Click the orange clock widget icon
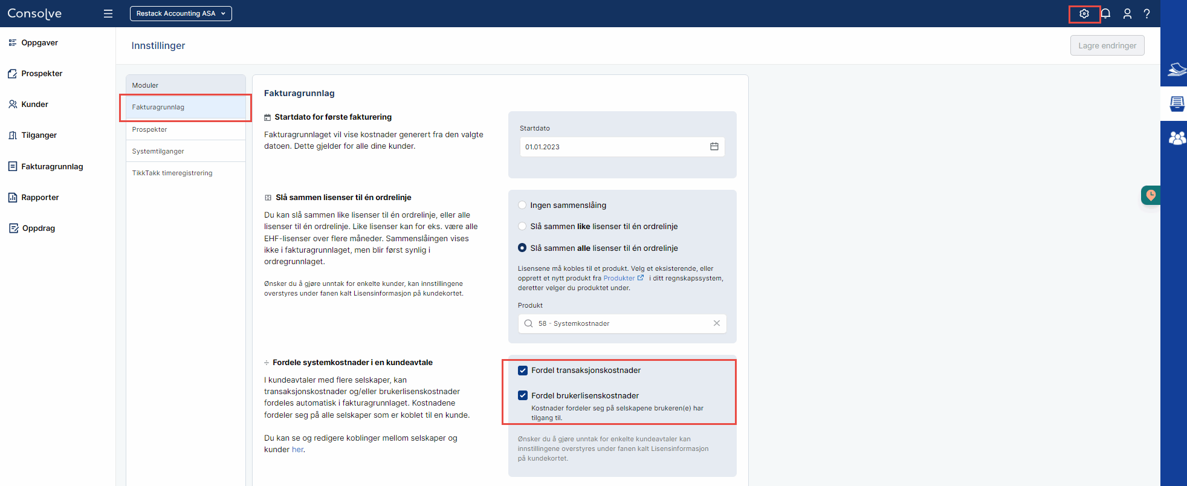1187x486 pixels. [1151, 195]
